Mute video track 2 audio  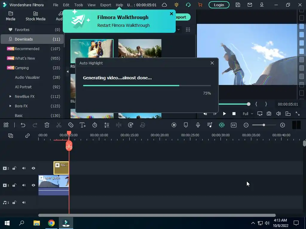(x=24, y=168)
